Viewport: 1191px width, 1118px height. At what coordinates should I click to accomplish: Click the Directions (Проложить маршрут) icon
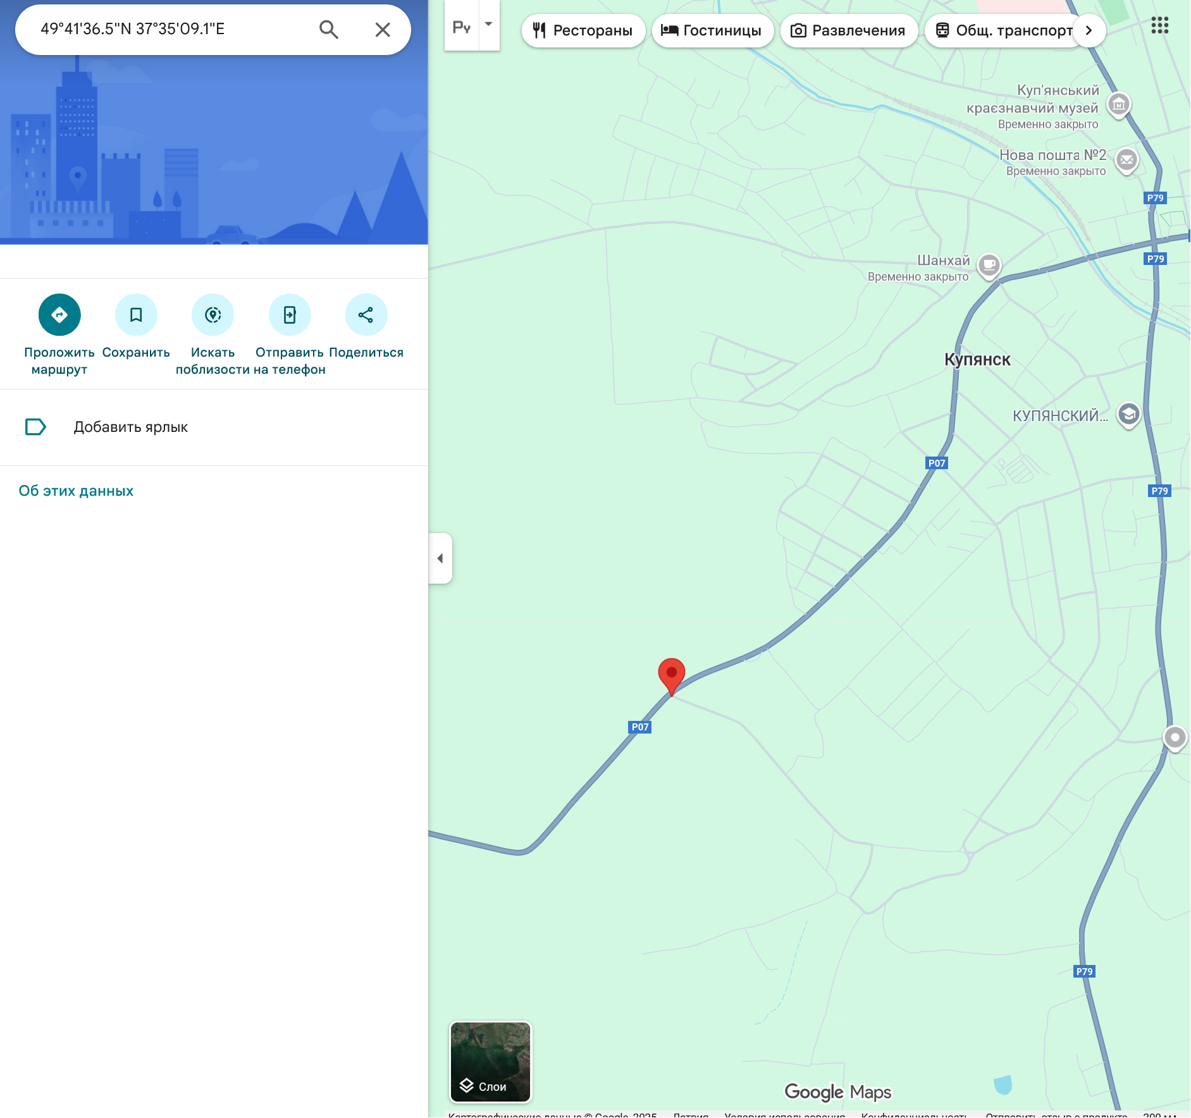[x=59, y=315]
